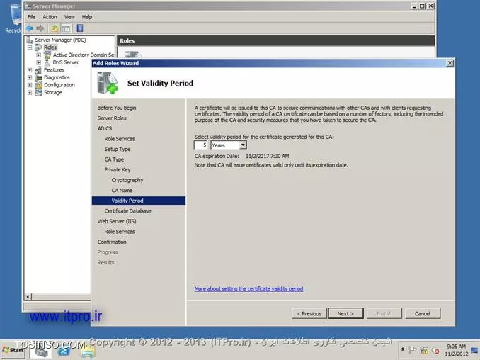Screen dimensions: 480x360
Task: Open the File menu
Action: tap(32, 17)
